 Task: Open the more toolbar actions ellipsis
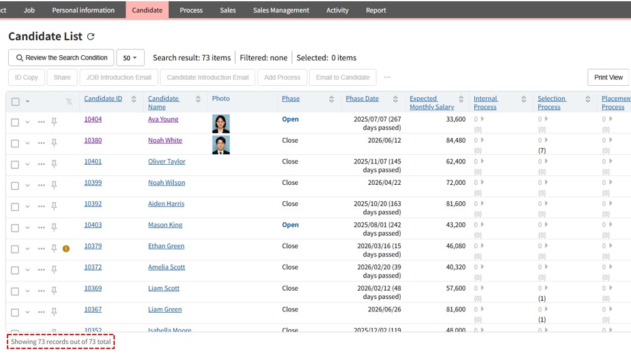click(x=387, y=78)
